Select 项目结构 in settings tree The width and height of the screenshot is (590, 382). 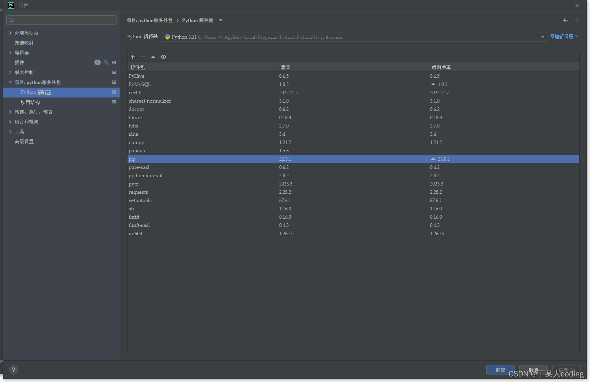tap(30, 102)
